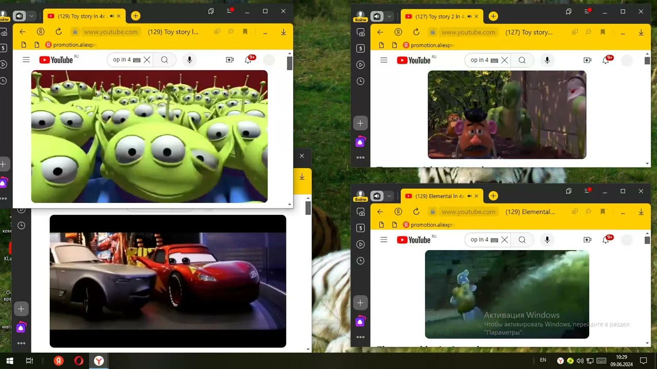This screenshot has width=657, height=369.
Task: Open YouTube notifications in Toy story window
Action: tap(249, 59)
